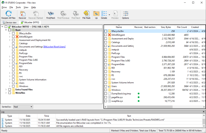Expand the Metafiles node
This screenshot has width=206, height=133.
pos(6,93)
